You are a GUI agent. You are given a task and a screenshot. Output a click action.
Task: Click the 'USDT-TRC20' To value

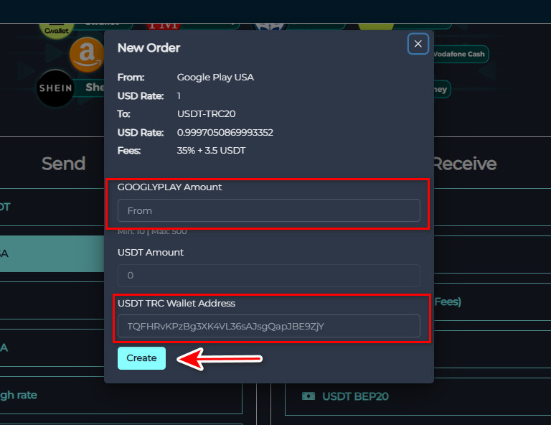207,114
